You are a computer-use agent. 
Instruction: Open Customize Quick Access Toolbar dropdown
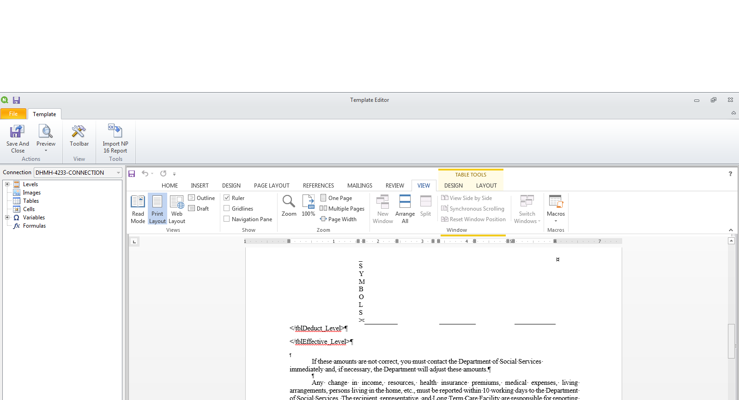174,174
